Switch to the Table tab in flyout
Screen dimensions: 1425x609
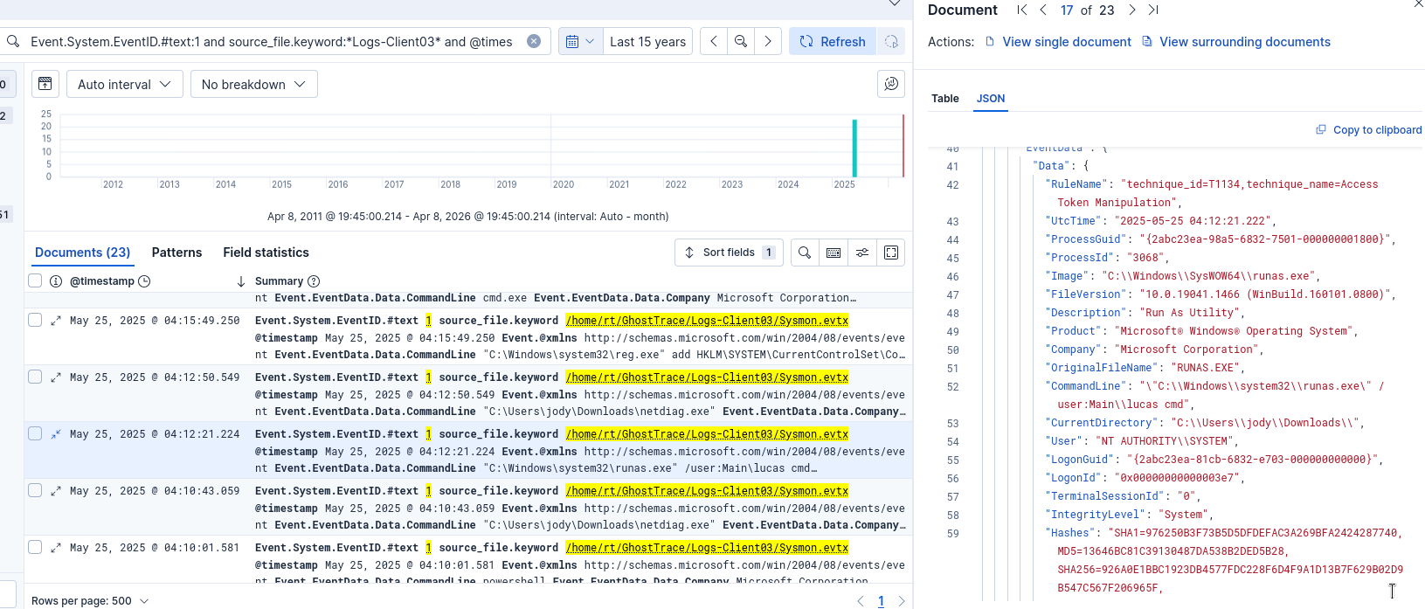[945, 99]
